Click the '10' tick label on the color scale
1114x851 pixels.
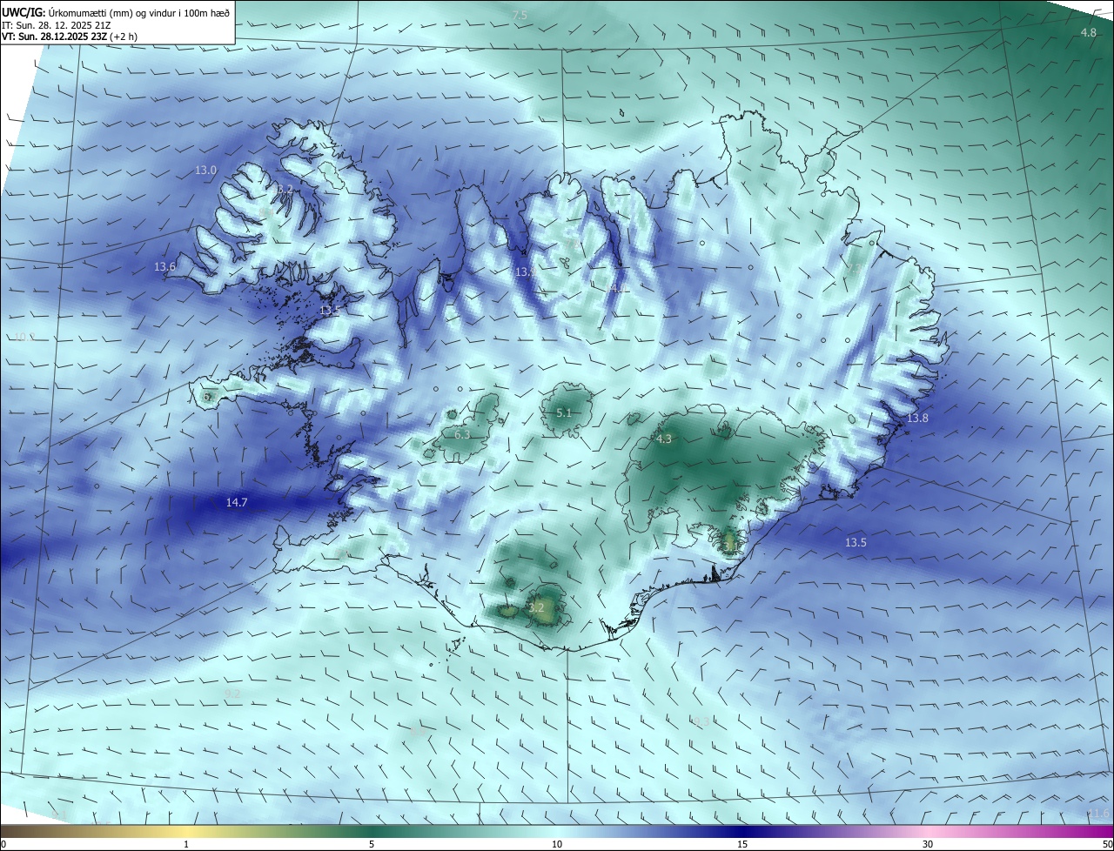(557, 844)
